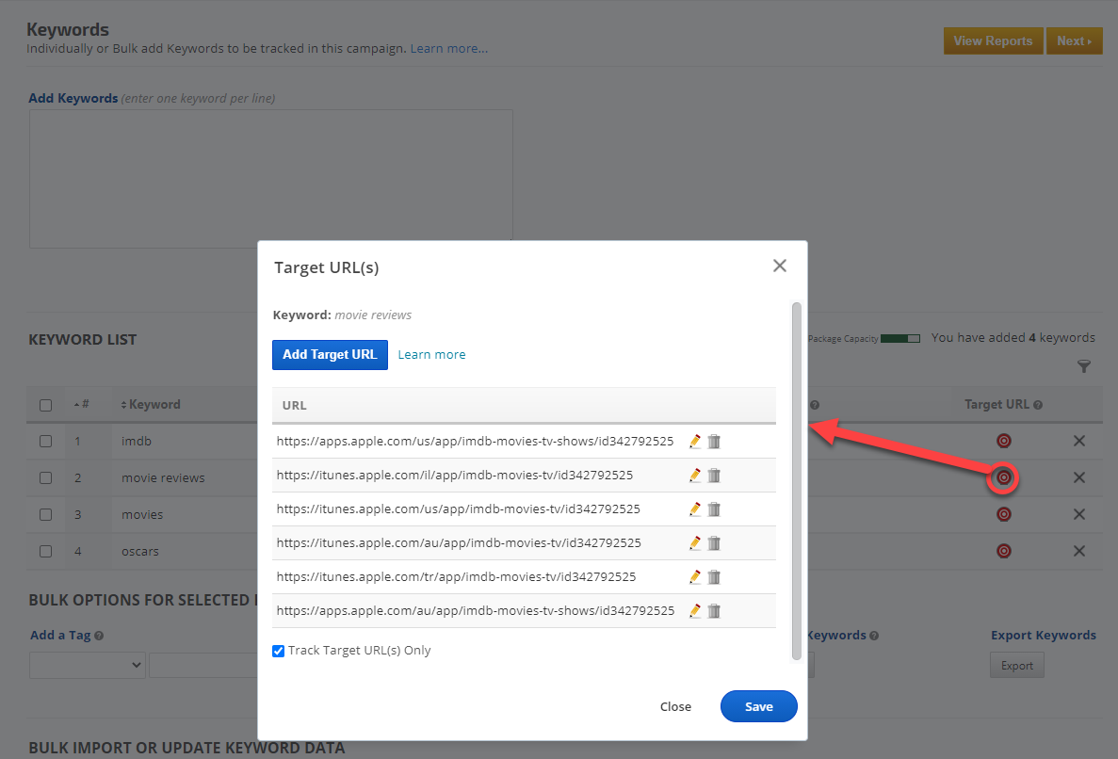Close the Target URL(s) dialog with X
This screenshot has width=1118, height=759.
coord(780,266)
